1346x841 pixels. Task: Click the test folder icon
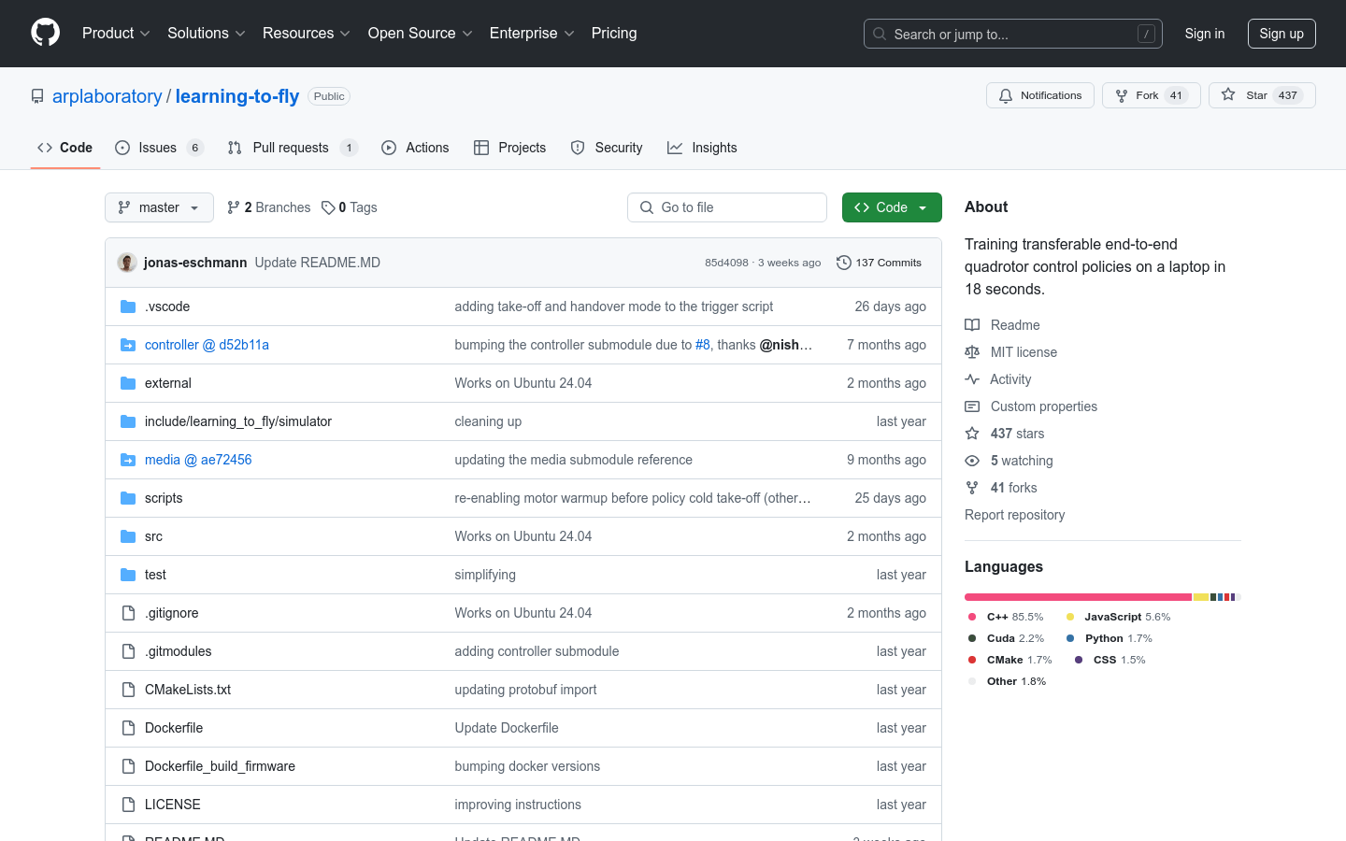[128, 575]
